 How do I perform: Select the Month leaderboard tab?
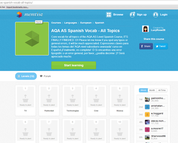152,90
